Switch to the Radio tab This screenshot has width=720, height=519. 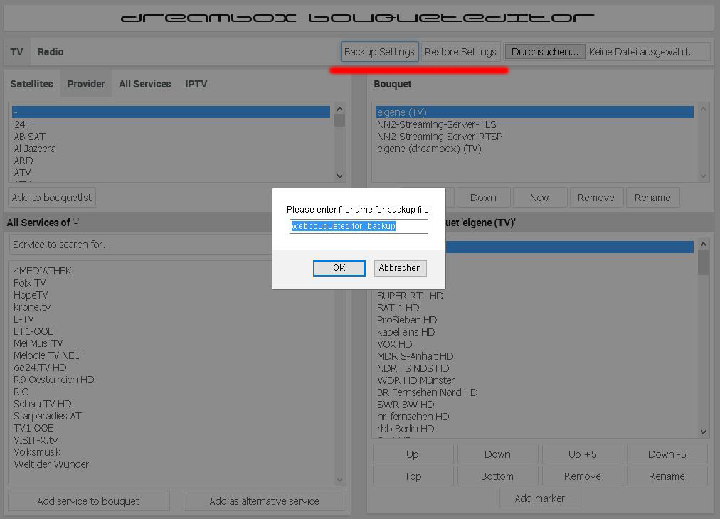(x=51, y=52)
